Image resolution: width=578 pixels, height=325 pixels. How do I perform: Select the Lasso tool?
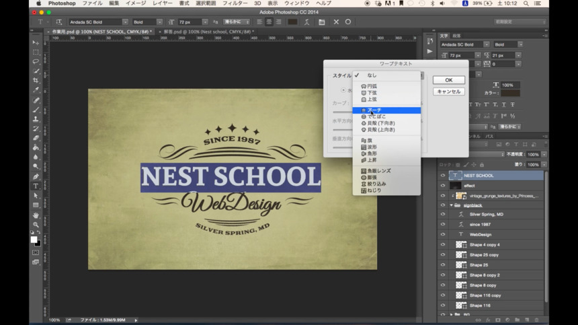click(36, 61)
